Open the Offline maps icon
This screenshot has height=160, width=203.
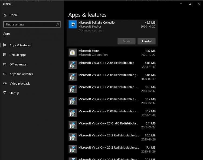pos(5,64)
